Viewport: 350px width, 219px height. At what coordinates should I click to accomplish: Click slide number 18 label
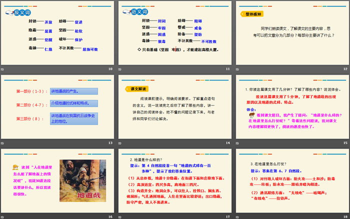[345, 217]
